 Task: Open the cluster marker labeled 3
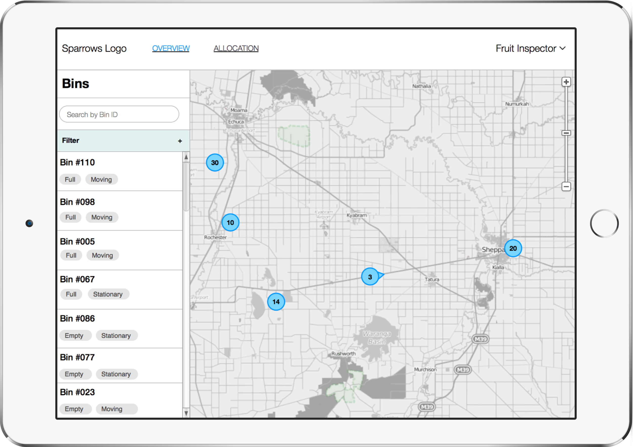point(370,276)
